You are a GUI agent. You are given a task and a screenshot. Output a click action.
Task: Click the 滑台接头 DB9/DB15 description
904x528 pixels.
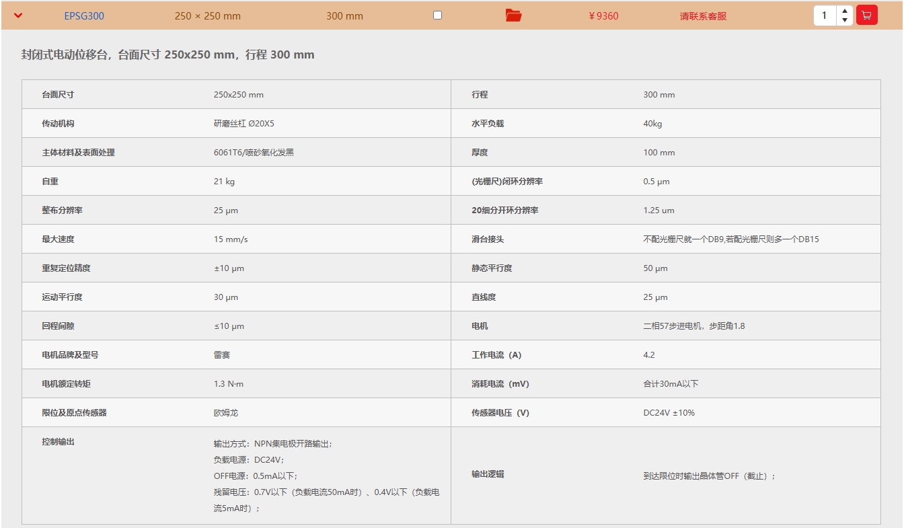click(x=730, y=239)
